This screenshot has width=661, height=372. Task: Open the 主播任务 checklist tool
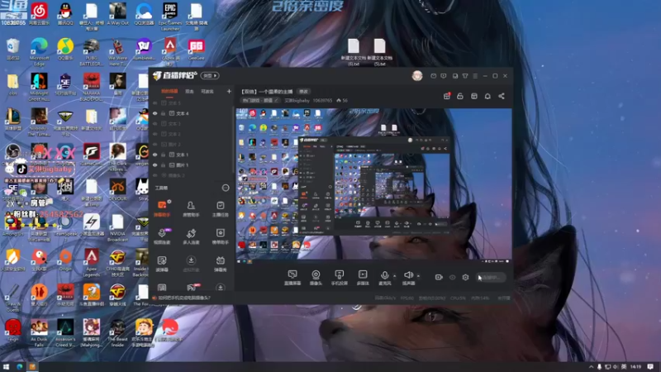[x=220, y=209]
